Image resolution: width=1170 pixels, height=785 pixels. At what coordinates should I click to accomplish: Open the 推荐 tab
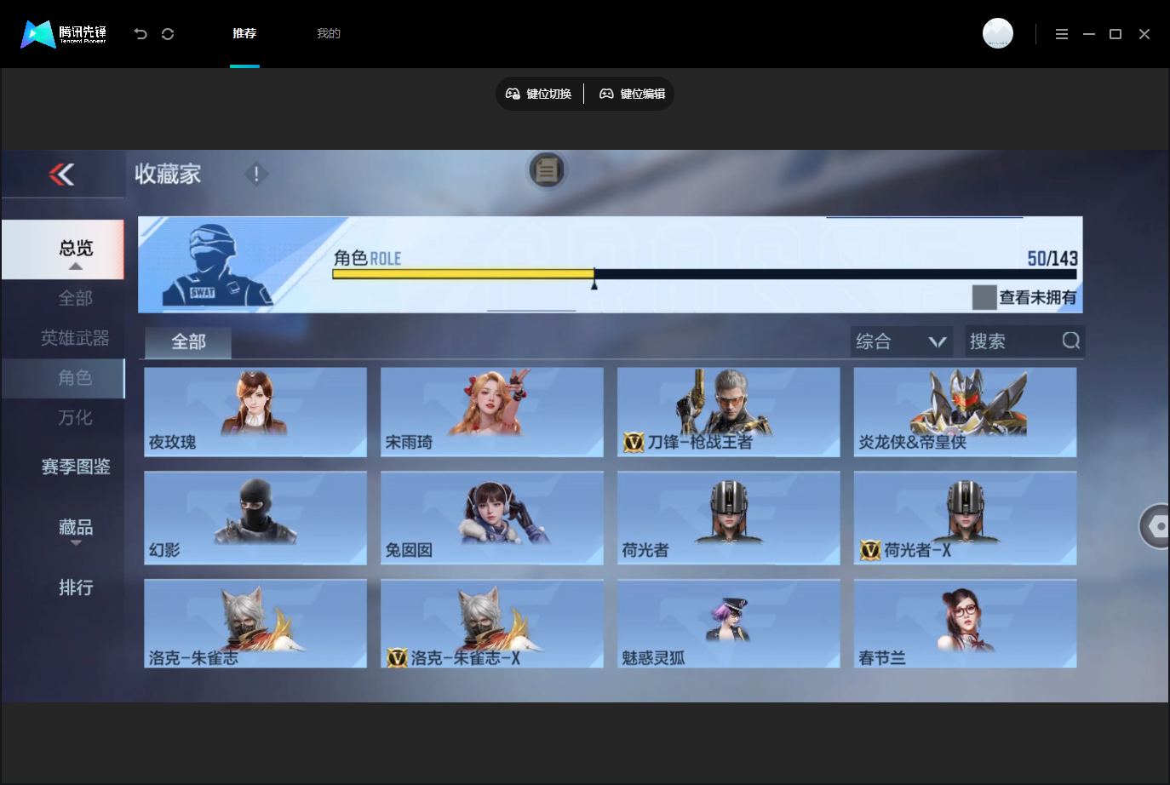[x=244, y=34]
